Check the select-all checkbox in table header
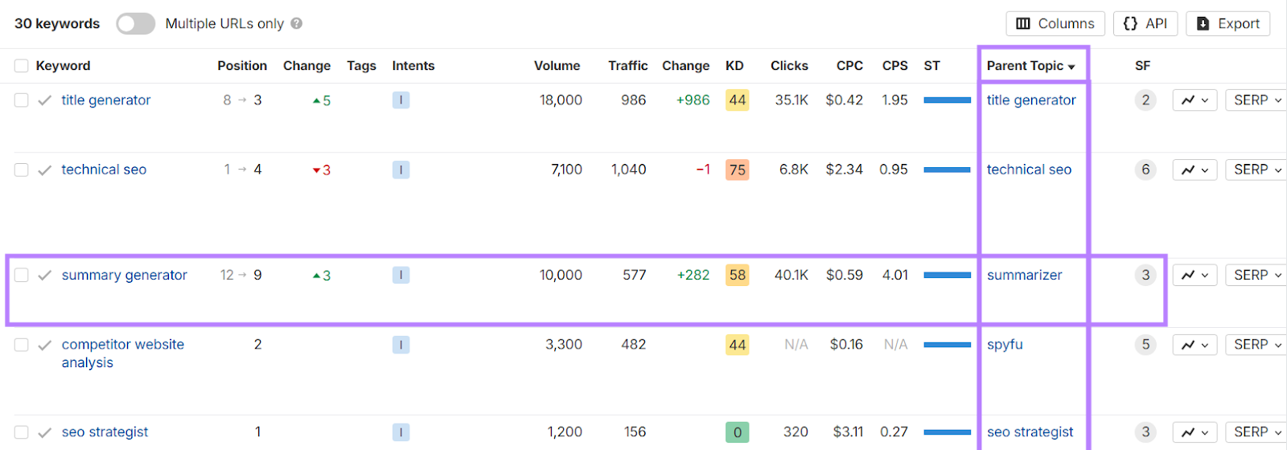Image resolution: width=1287 pixels, height=450 pixels. tap(22, 66)
